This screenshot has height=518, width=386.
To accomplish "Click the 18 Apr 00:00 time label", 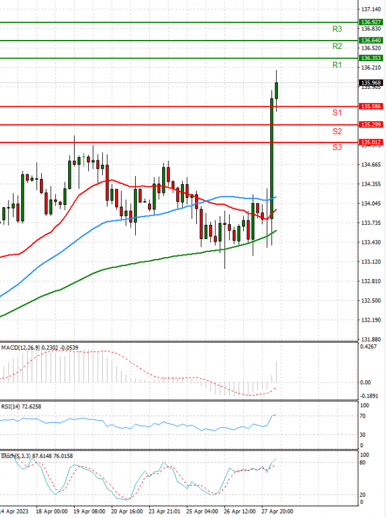I will pyautogui.click(x=52, y=512).
